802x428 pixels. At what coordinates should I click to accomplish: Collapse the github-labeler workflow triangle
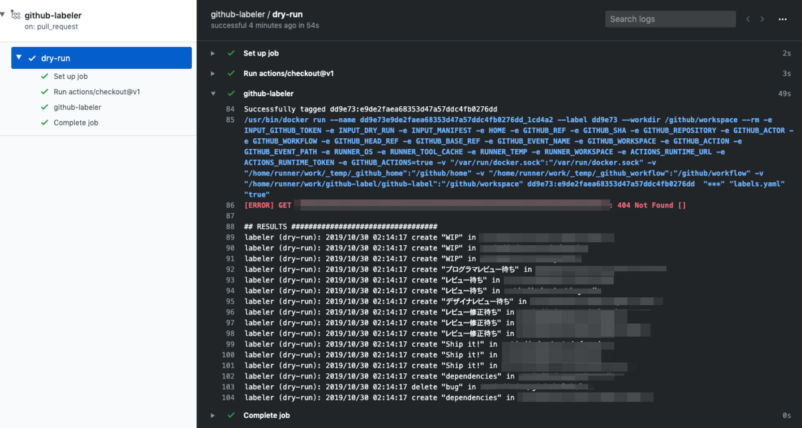coord(3,14)
